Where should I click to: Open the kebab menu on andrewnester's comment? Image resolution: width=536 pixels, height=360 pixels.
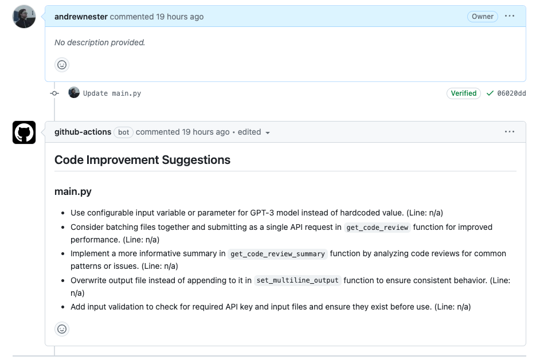point(509,17)
